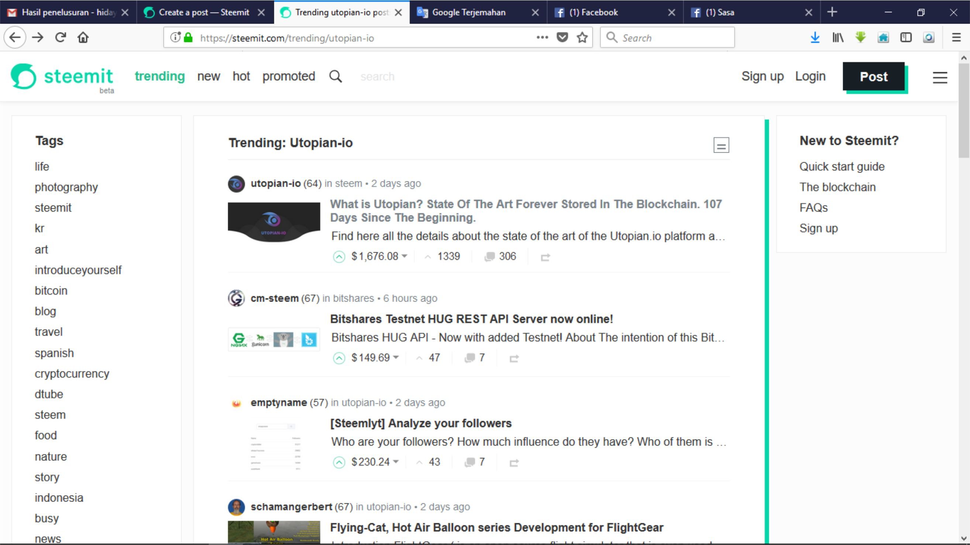Viewport: 970px width, 545px height.
Task: Click the green download extension icon
Action: pyautogui.click(x=860, y=37)
